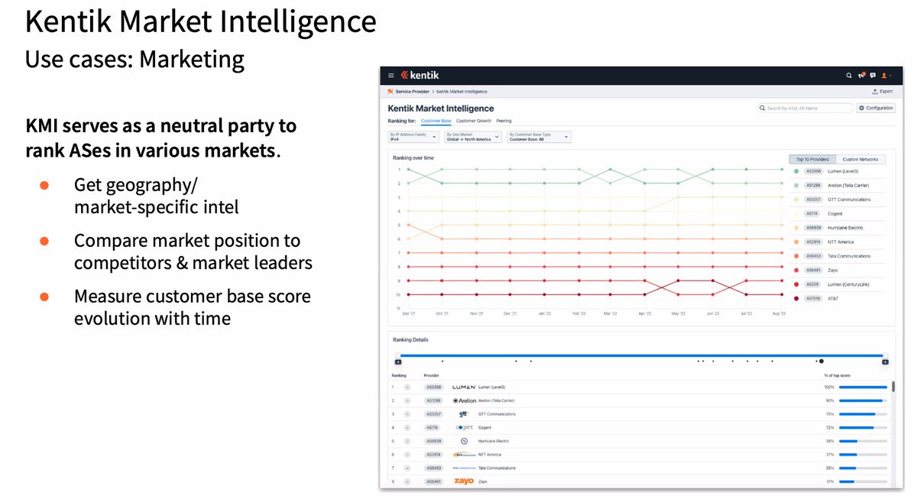
Task: Click the Arelion logo in ranking table
Action: [464, 400]
